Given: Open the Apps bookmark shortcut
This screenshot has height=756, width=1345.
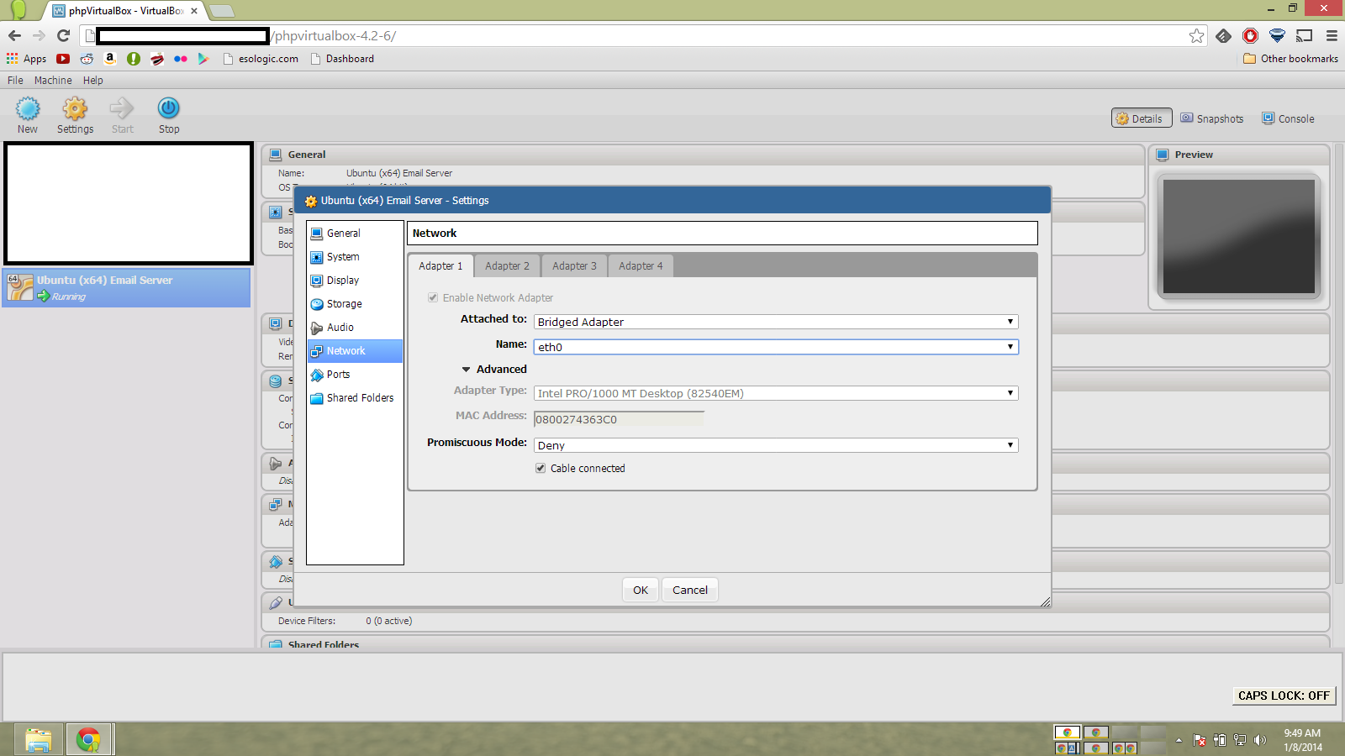Looking at the screenshot, I should tap(26, 59).
